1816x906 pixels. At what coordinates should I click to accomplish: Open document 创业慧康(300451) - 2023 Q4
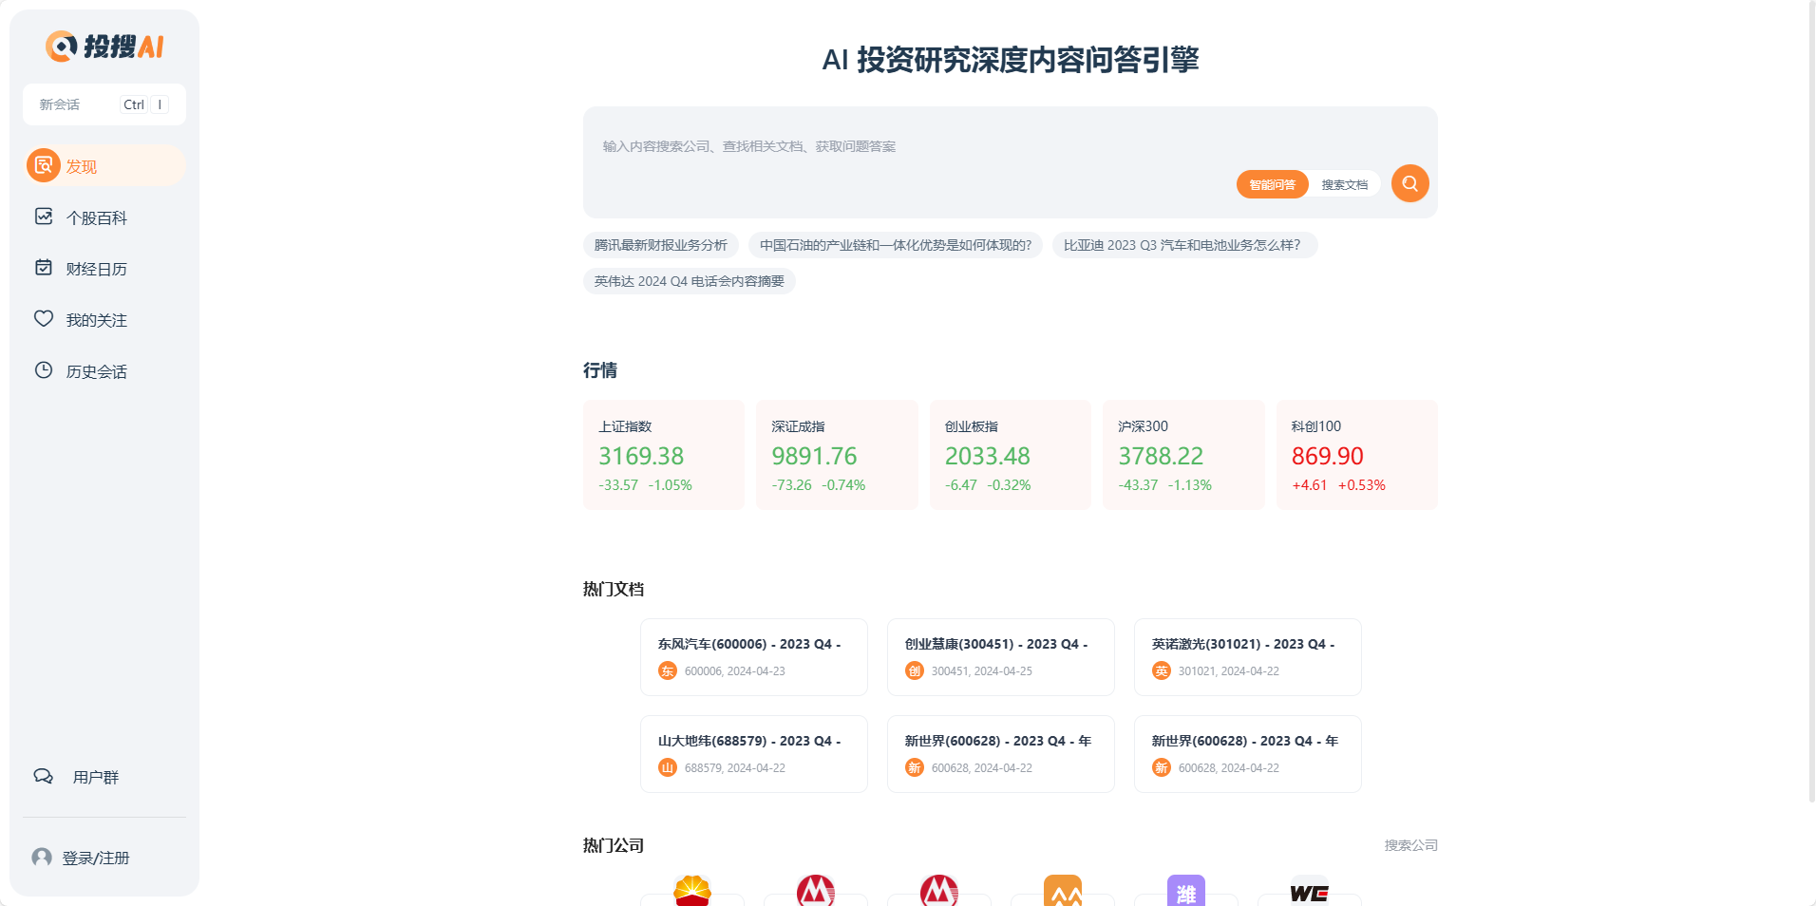1001,657
